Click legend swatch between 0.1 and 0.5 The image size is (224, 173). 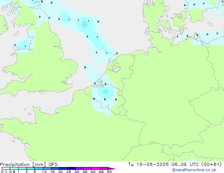tap(6, 168)
